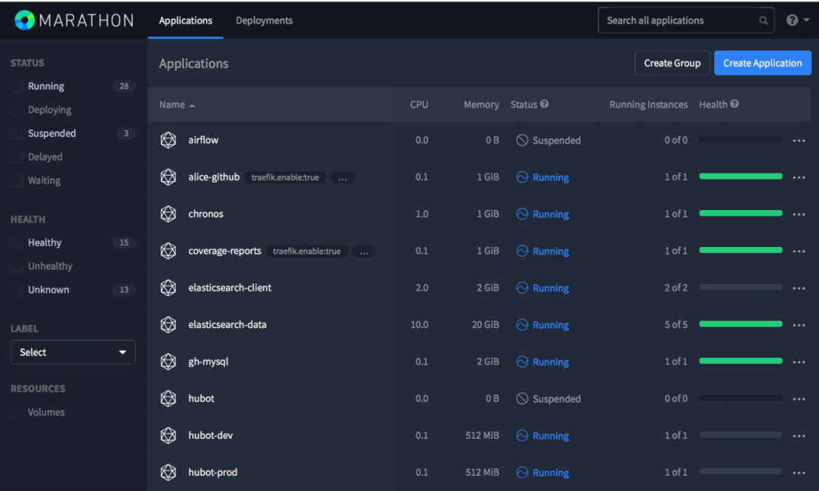Click the search magnifier icon

point(763,20)
